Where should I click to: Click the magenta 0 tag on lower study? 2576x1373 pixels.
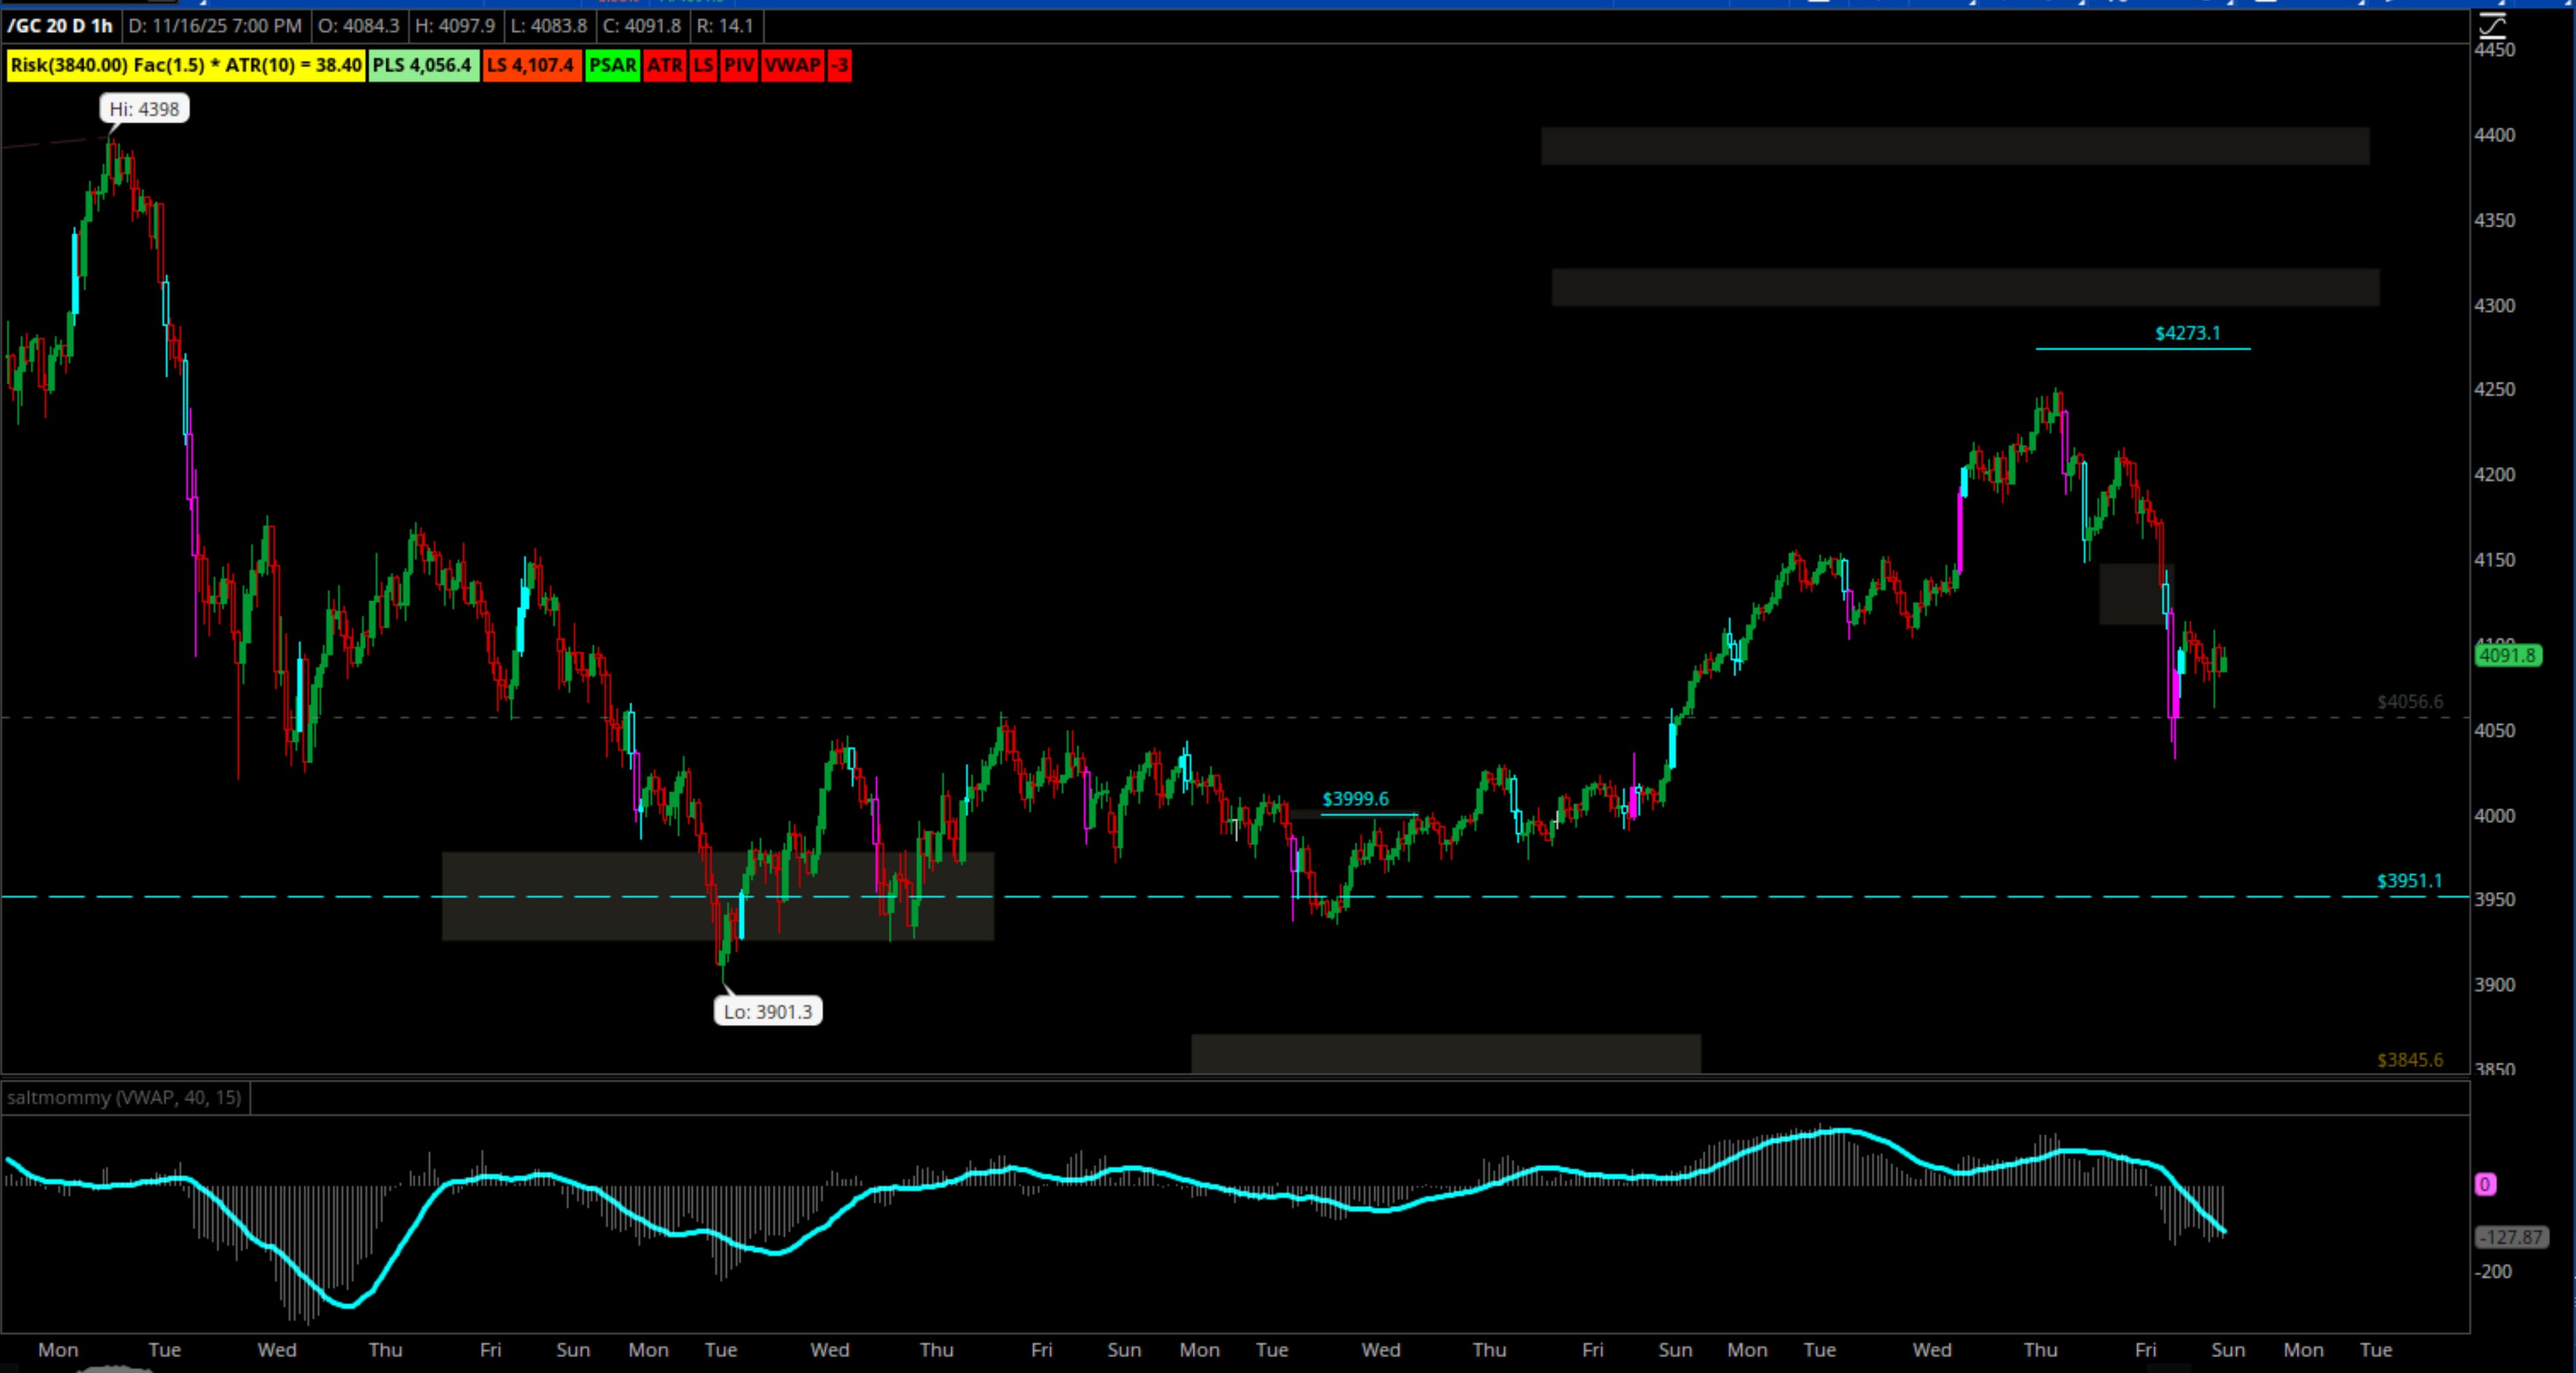click(x=2485, y=1185)
